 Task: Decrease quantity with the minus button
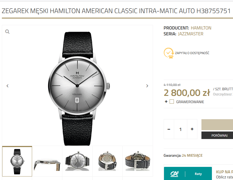click(169, 129)
